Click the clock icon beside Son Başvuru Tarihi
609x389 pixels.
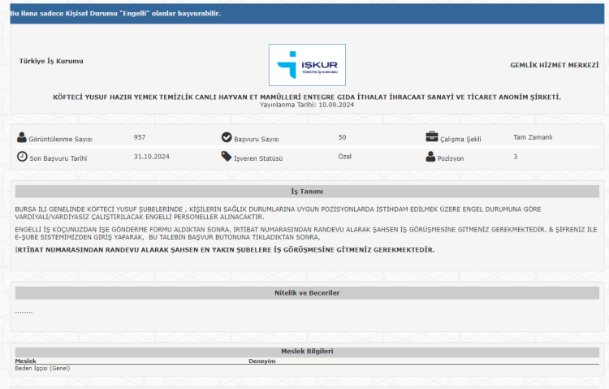(x=22, y=157)
